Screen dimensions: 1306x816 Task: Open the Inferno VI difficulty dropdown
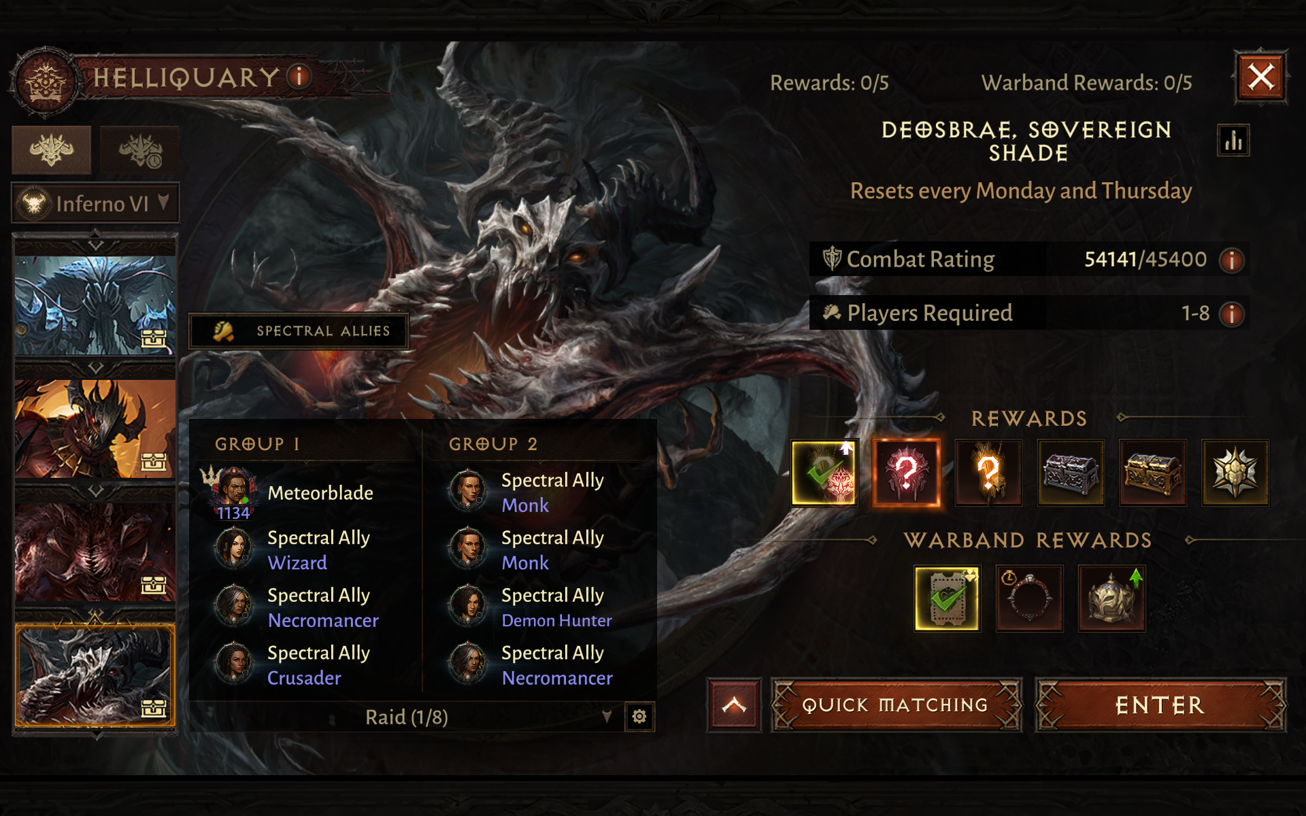click(x=95, y=203)
